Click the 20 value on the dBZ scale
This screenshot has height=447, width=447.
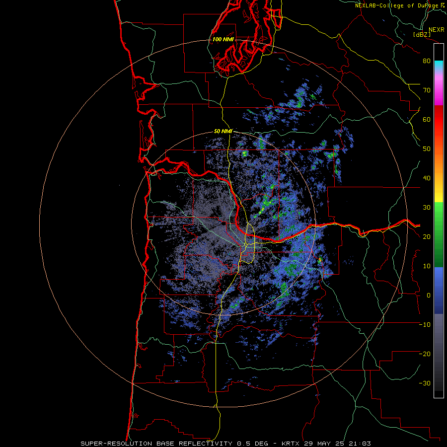[427, 236]
